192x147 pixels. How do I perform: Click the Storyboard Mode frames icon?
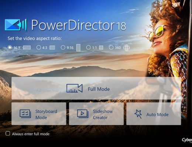[25, 114]
